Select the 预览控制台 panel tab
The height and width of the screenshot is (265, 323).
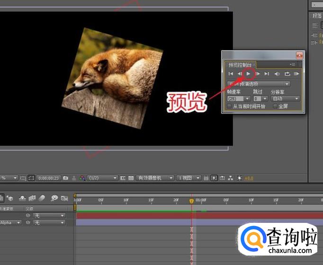click(x=241, y=65)
